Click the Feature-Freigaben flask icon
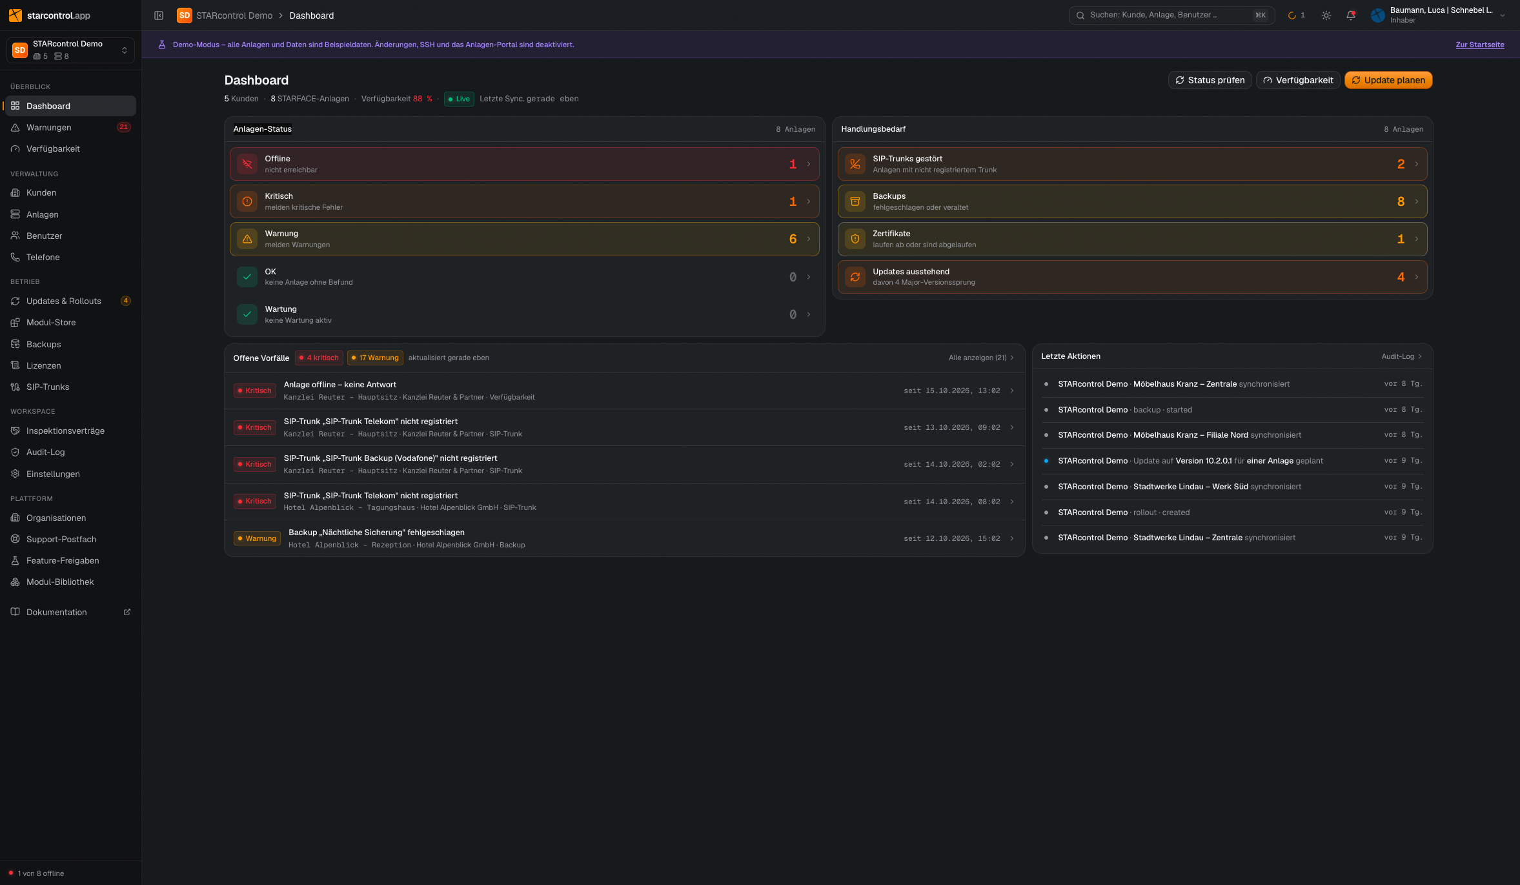This screenshot has width=1520, height=885. [x=15, y=560]
